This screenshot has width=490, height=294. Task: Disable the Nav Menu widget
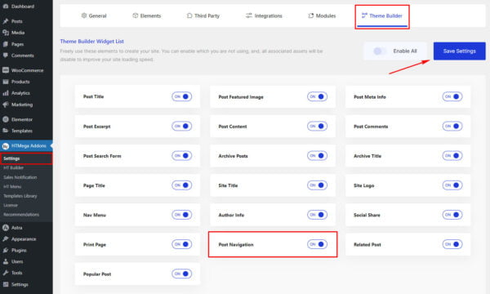coord(181,215)
